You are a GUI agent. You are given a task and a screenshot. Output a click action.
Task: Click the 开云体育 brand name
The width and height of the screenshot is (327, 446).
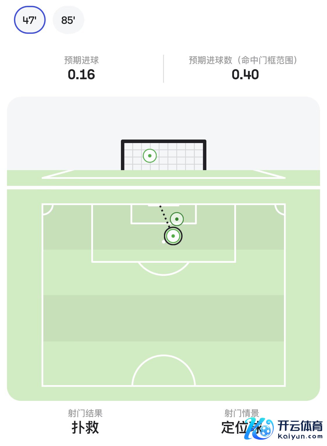[x=300, y=426]
